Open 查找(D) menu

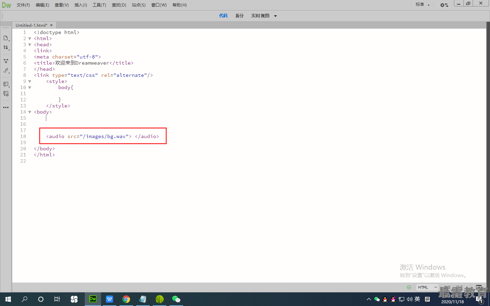pos(119,5)
